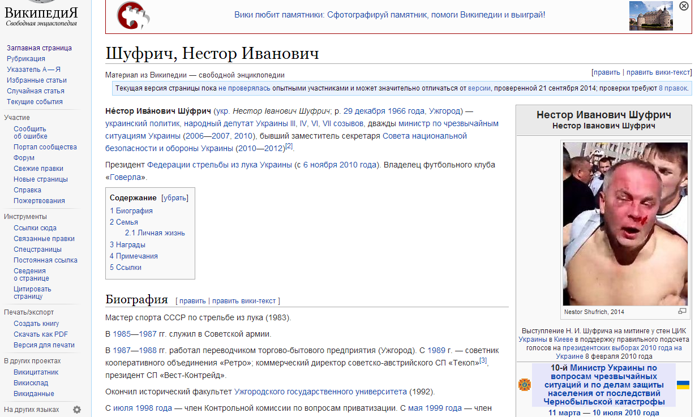Jump to contents entry 1 Биография
Viewport: 695px width, 417px height.
pos(131,211)
